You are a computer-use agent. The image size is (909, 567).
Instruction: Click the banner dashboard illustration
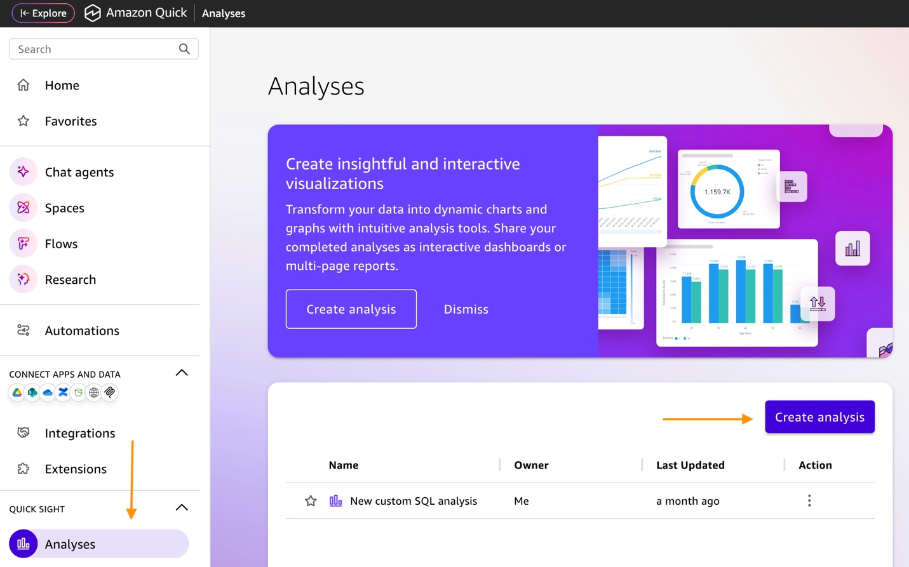click(745, 241)
